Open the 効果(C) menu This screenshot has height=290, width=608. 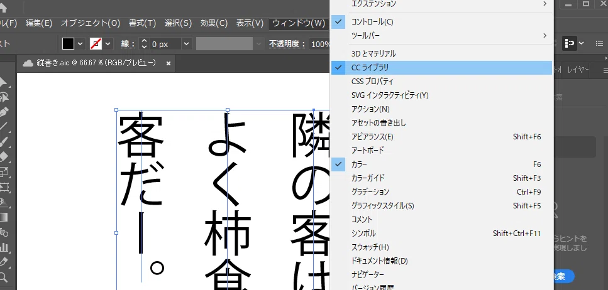(x=214, y=23)
